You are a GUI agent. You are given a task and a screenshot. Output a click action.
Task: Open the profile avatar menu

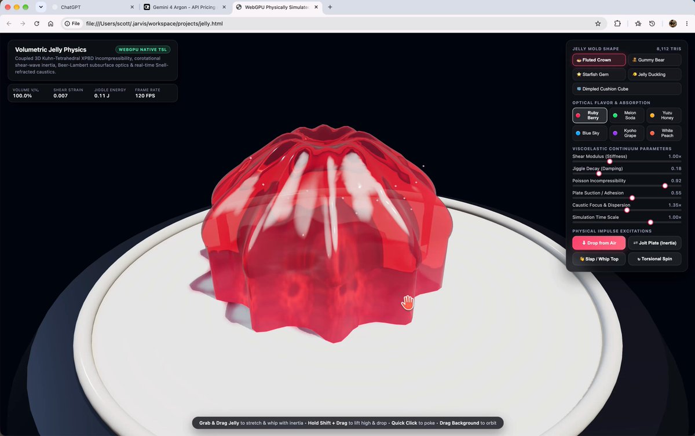click(x=672, y=24)
